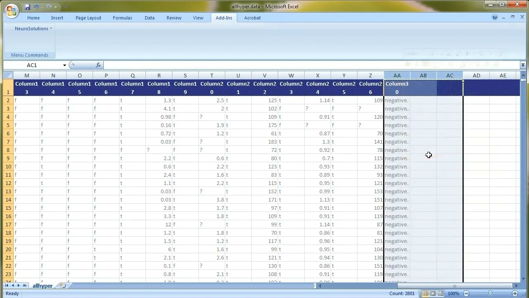This screenshot has height=298, width=529.
Task: Click the horizontal scrollbar thumb
Action: pos(455,286)
